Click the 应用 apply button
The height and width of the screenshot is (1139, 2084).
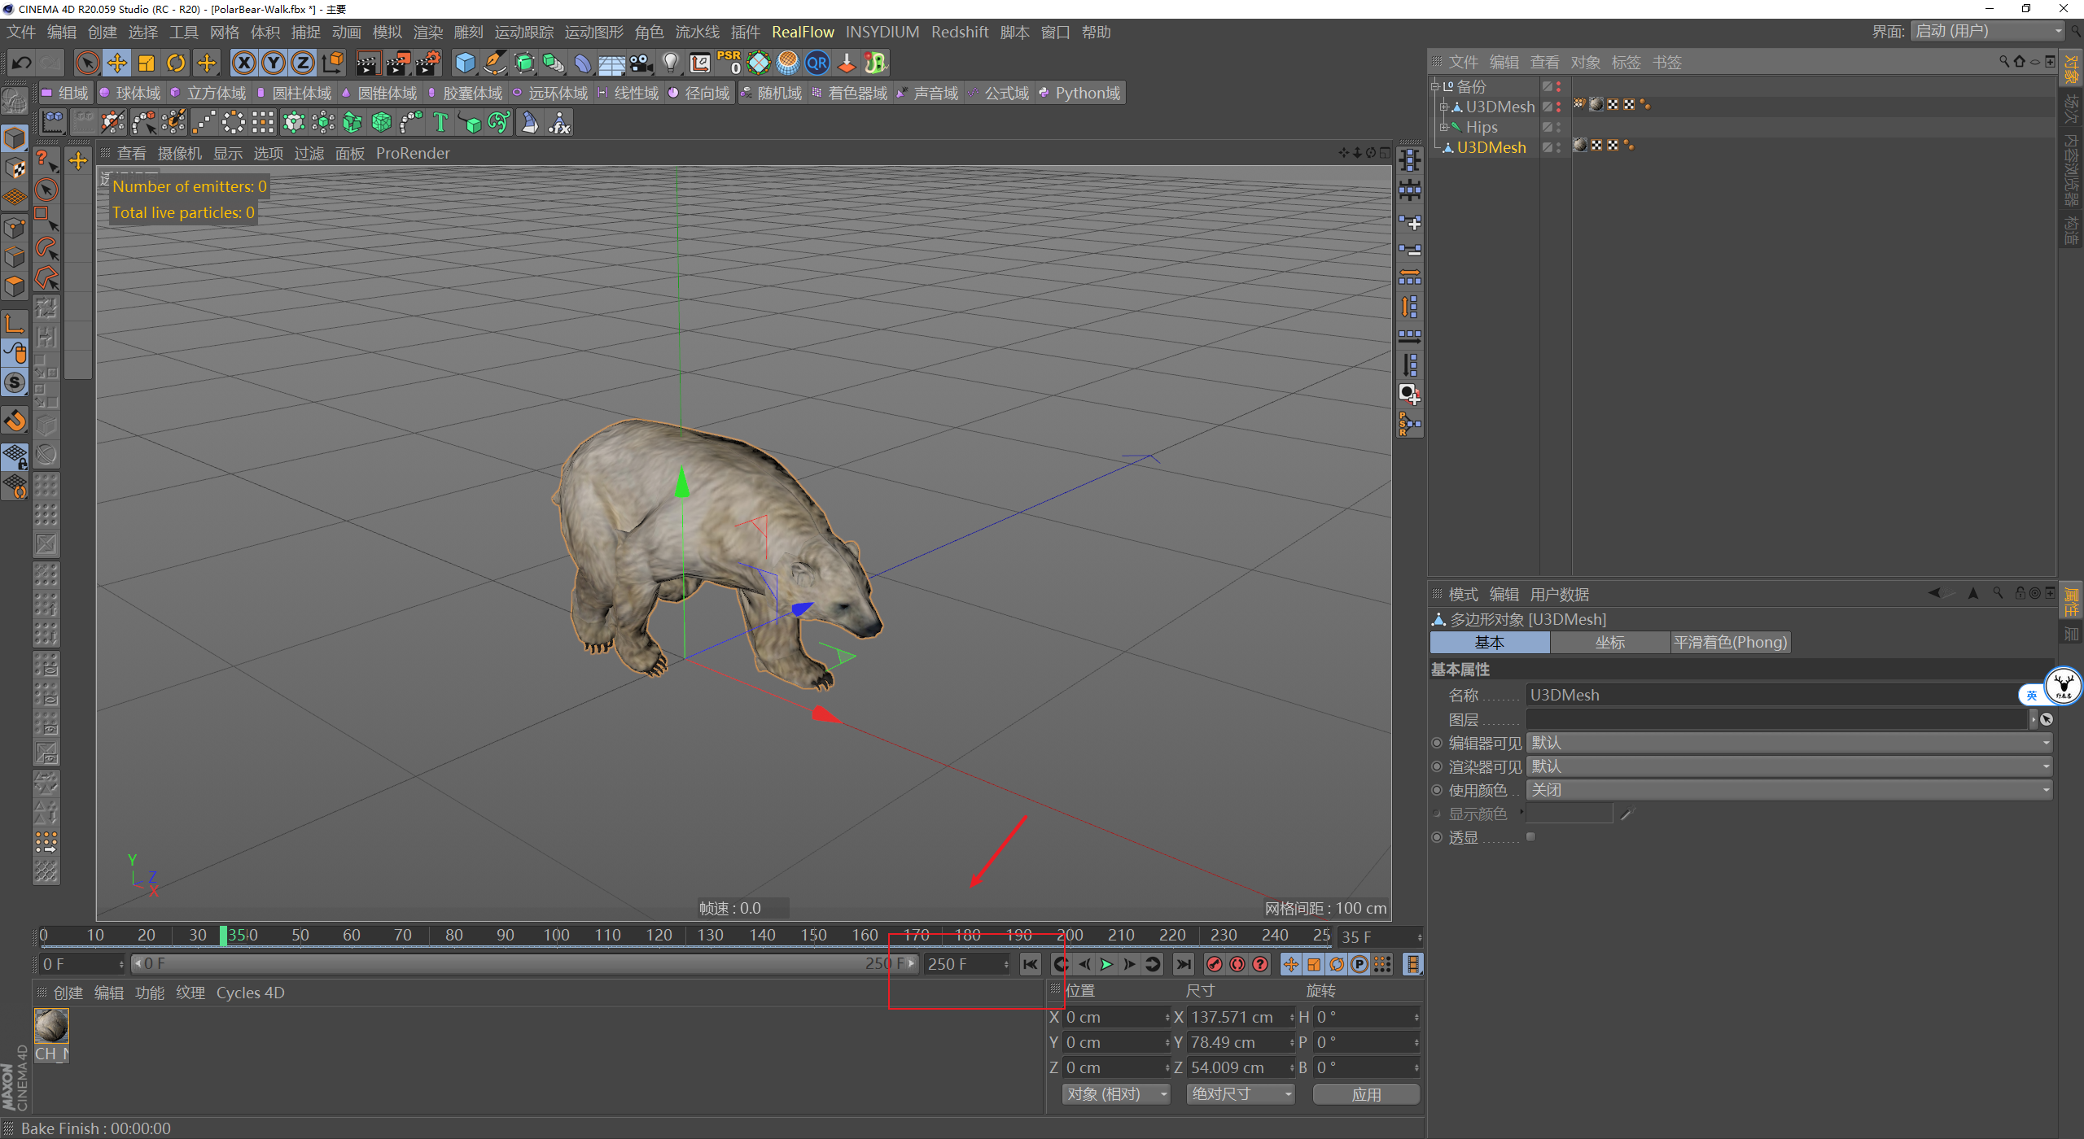point(1365,1094)
